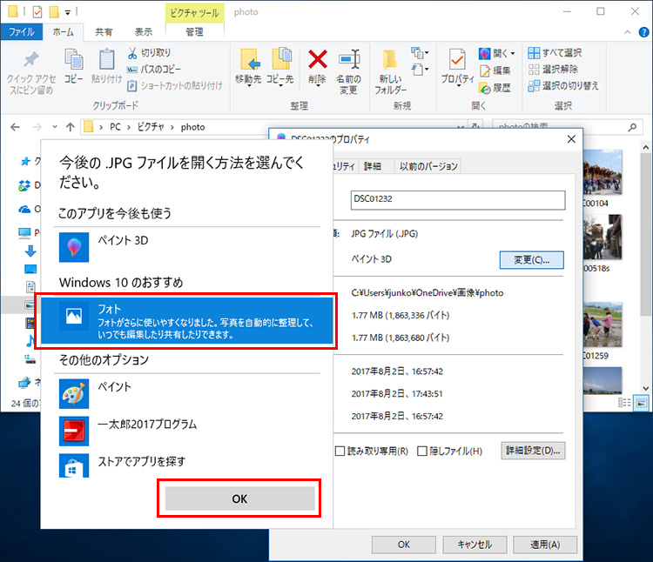Toggle the Read-only (読み取り専用) checkbox
653x562 pixels.
point(340,451)
